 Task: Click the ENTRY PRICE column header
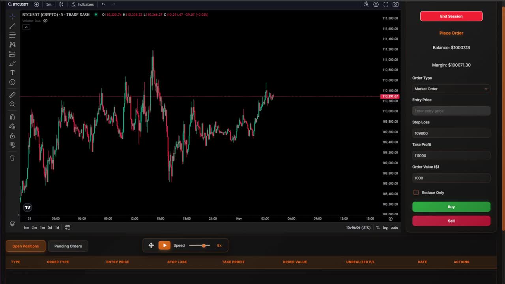click(118, 262)
